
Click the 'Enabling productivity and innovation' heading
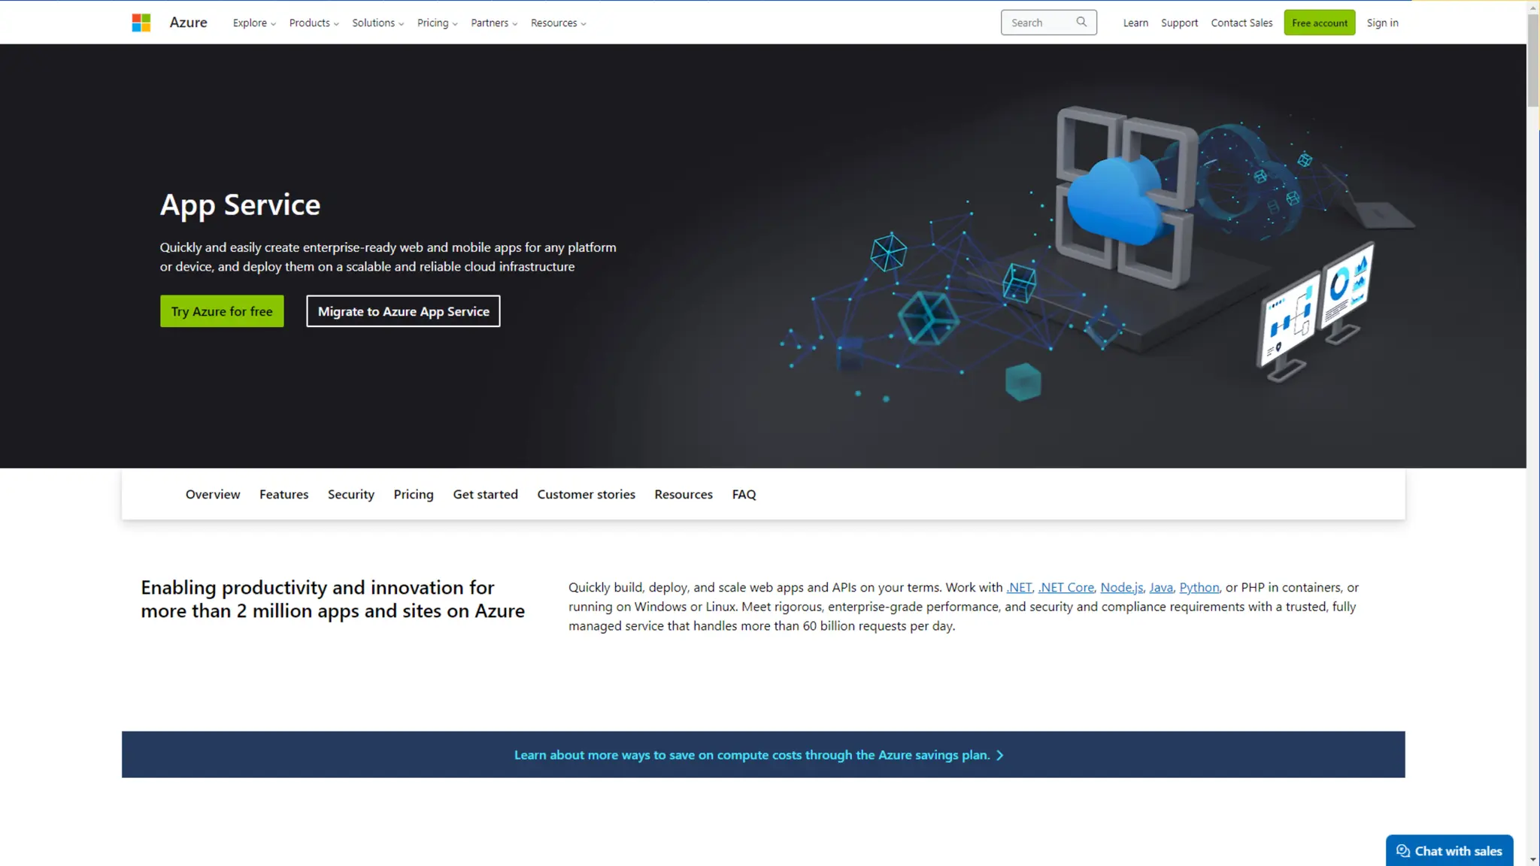click(x=332, y=599)
